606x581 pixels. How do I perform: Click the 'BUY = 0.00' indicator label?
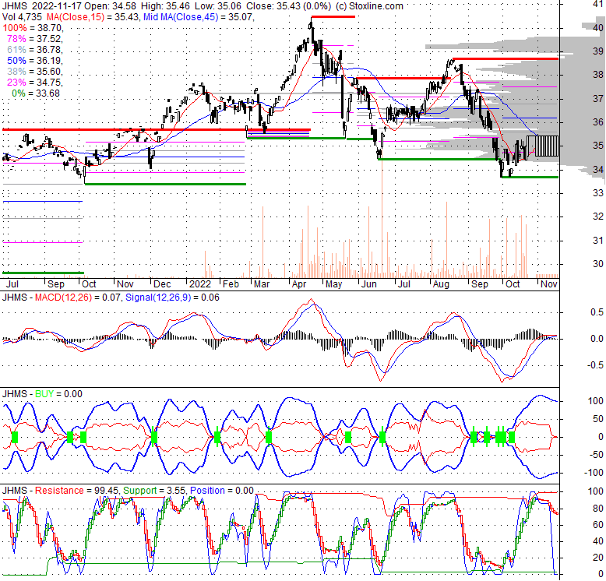click(58, 394)
